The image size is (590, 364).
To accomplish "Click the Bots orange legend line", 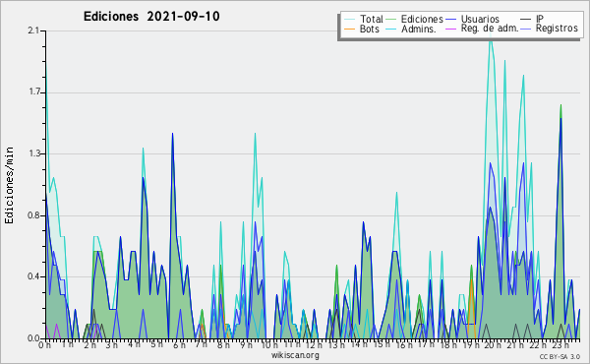I will [350, 29].
